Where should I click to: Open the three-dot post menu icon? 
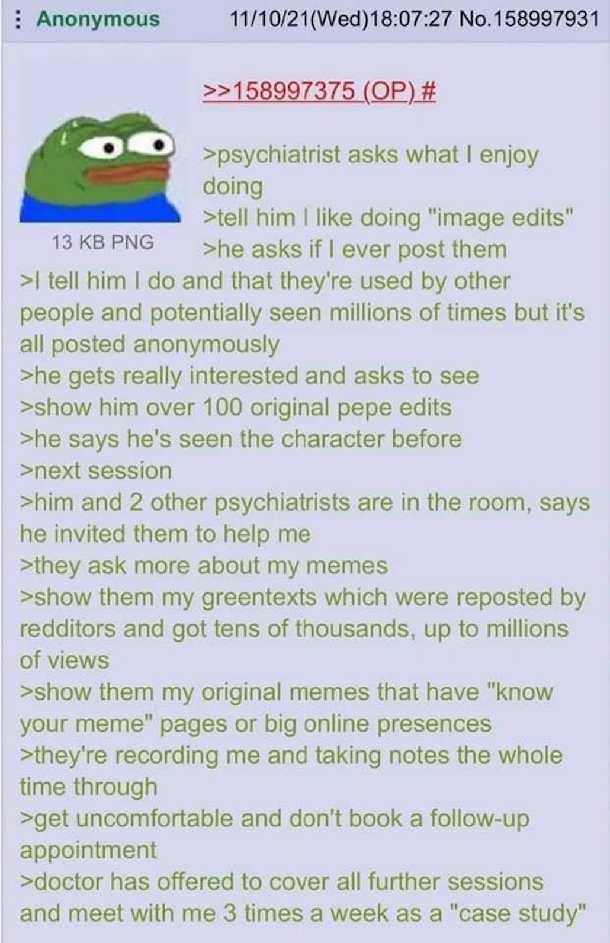(x=17, y=20)
